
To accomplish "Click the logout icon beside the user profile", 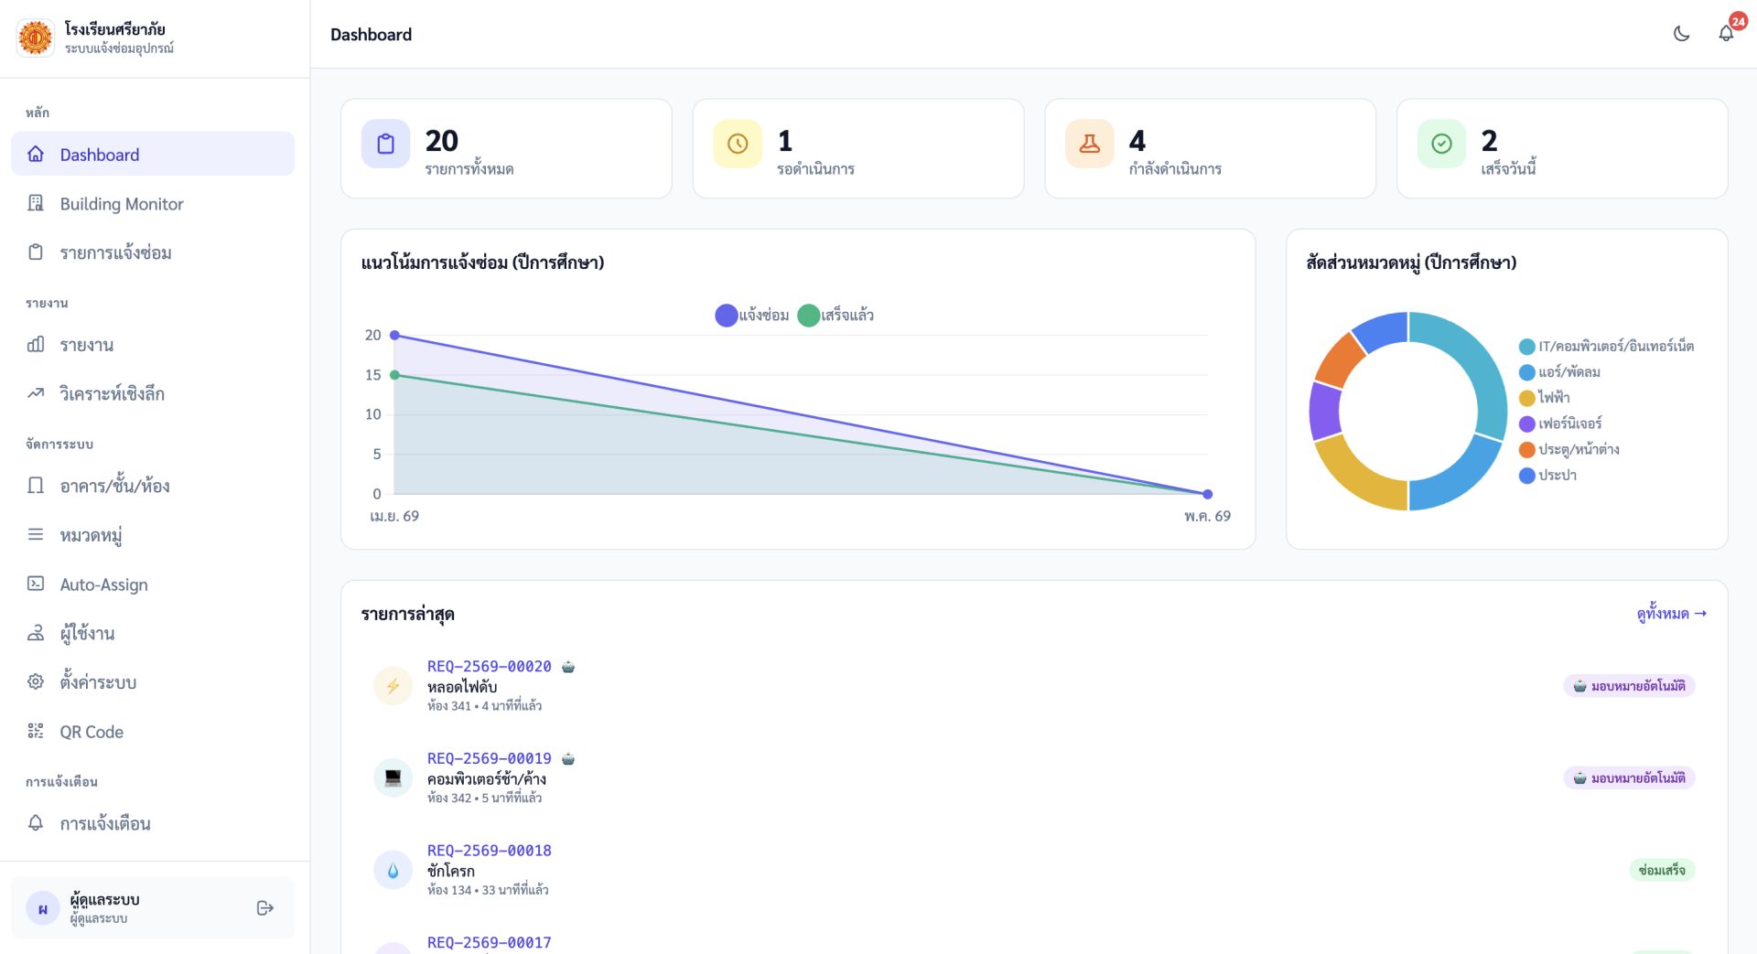I will click(x=265, y=907).
